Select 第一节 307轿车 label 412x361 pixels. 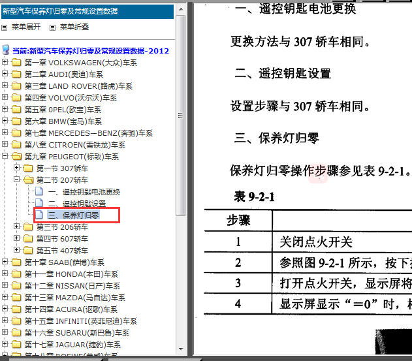tap(62, 168)
